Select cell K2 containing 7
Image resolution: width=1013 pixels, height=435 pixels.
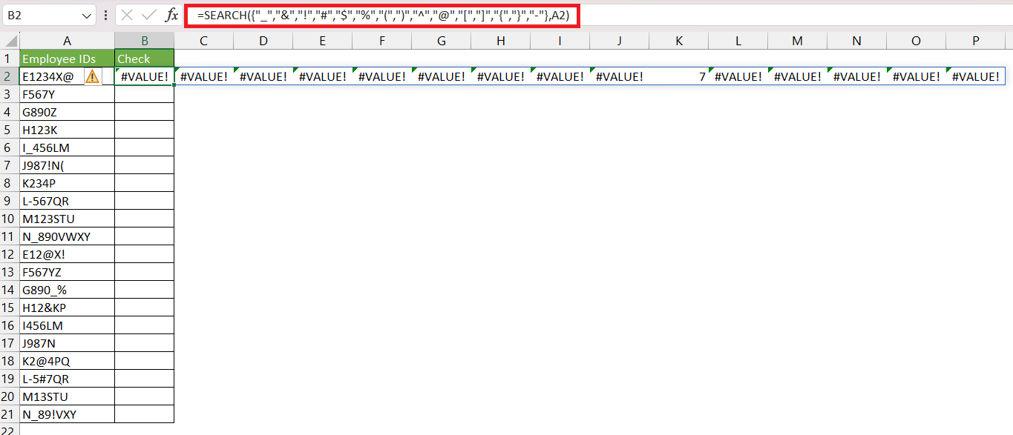(679, 76)
